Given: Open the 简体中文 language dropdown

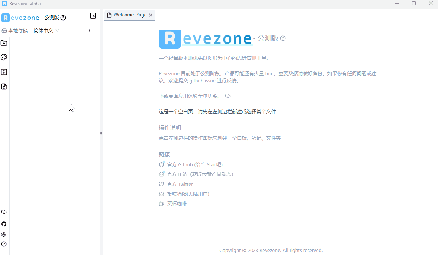Looking at the screenshot, I should tap(45, 30).
